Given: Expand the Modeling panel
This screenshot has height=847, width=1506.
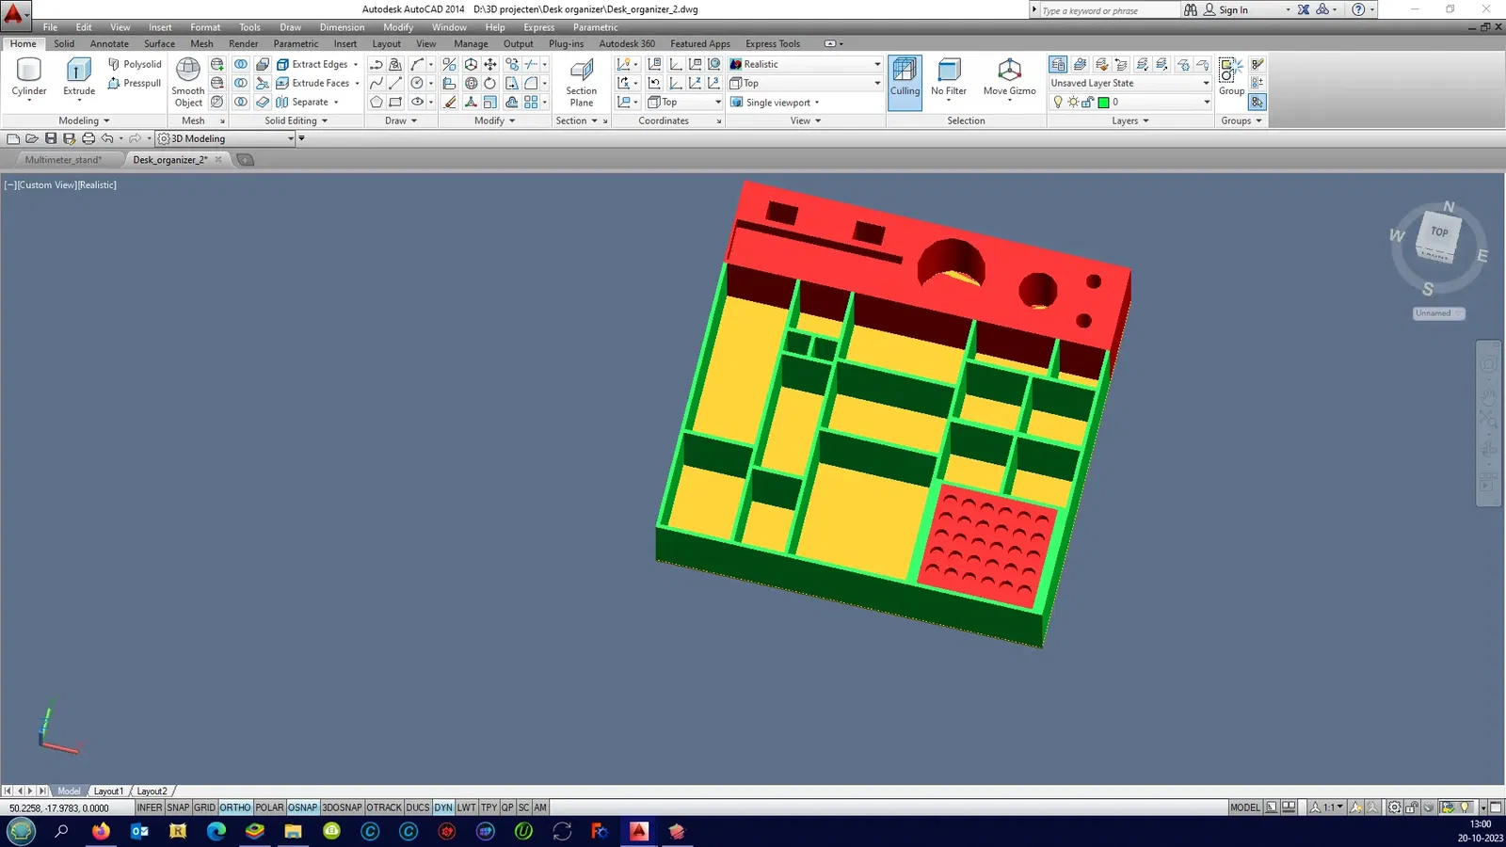Looking at the screenshot, I should (x=85, y=120).
